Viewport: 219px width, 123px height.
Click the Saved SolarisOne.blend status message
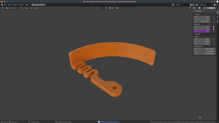point(108,122)
